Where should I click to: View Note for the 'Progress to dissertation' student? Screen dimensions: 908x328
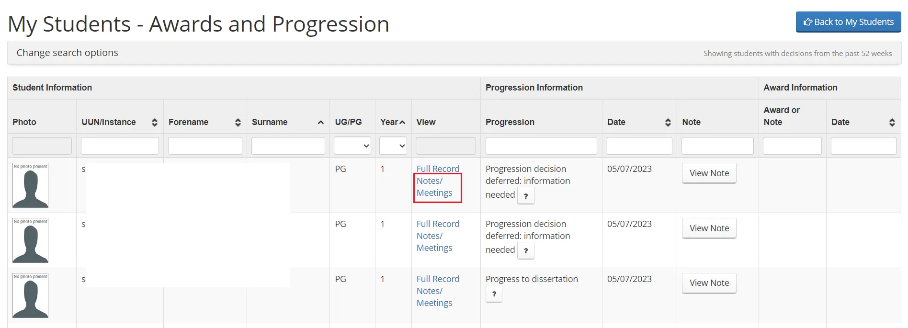[709, 283]
